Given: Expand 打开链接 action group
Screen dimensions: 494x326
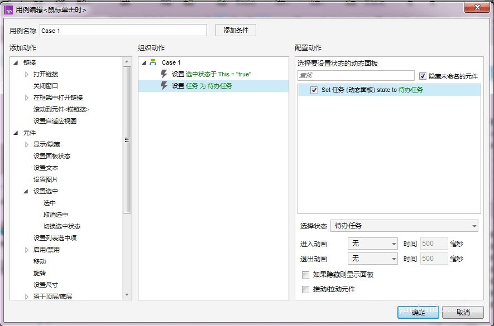Looking at the screenshot, I should 27,75.
